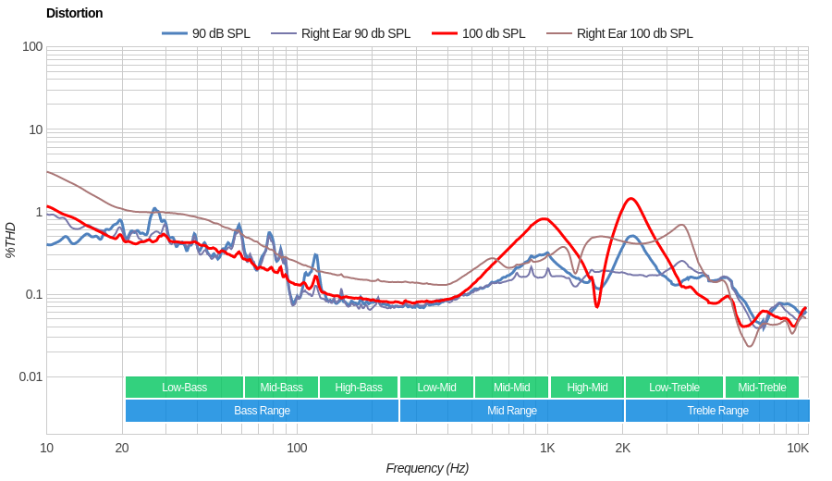Image resolution: width=832 pixels, height=481 pixels.
Task: Click the blue 90 dB SPL legend line
Action: (175, 33)
